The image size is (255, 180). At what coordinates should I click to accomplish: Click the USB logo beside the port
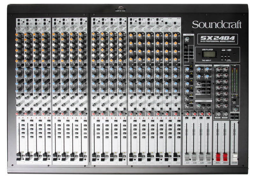pos(229,50)
